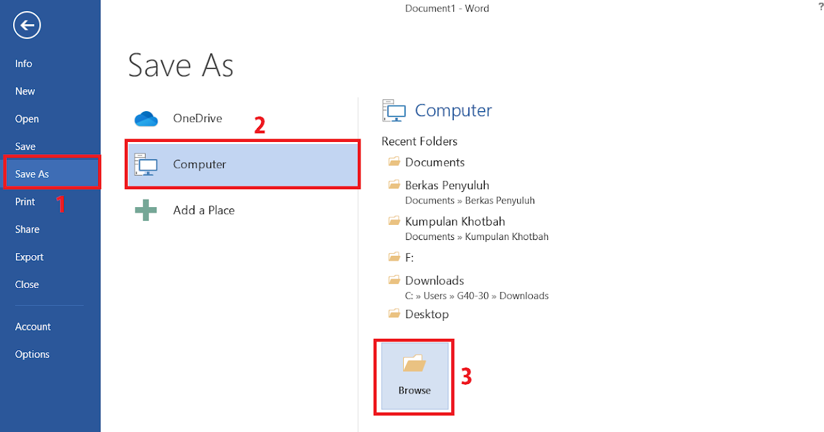Image resolution: width=824 pixels, height=432 pixels.
Task: Click the folder icon beside Desktop
Action: click(394, 313)
